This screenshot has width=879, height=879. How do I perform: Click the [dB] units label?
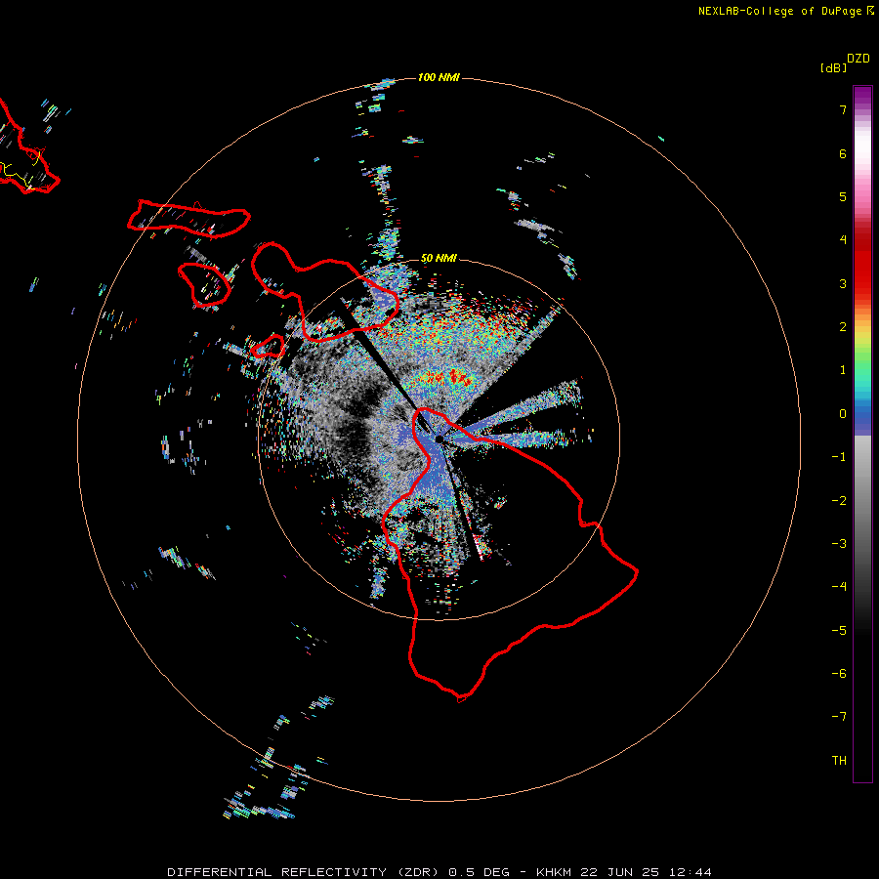coord(833,67)
